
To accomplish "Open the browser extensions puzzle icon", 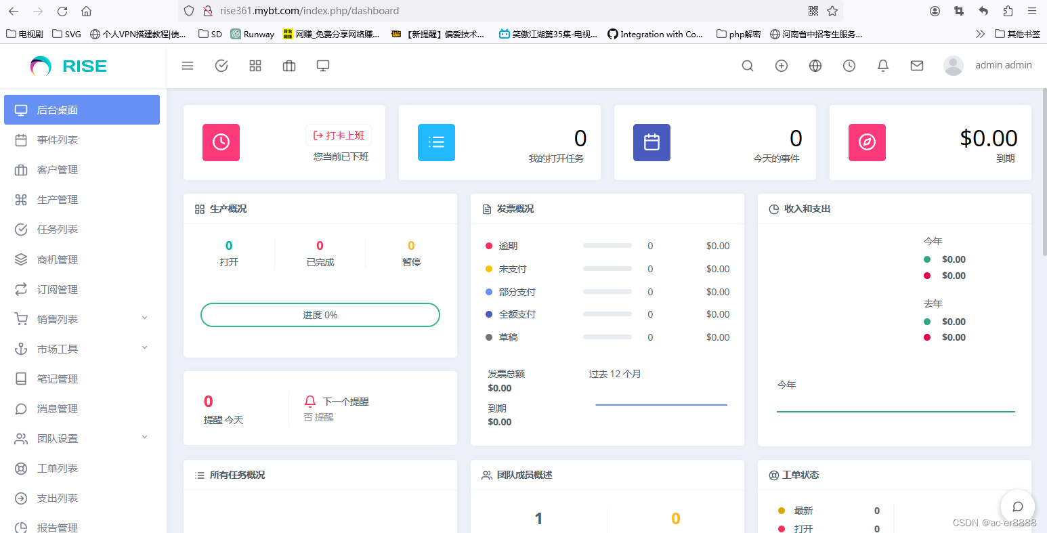I will click(1008, 11).
